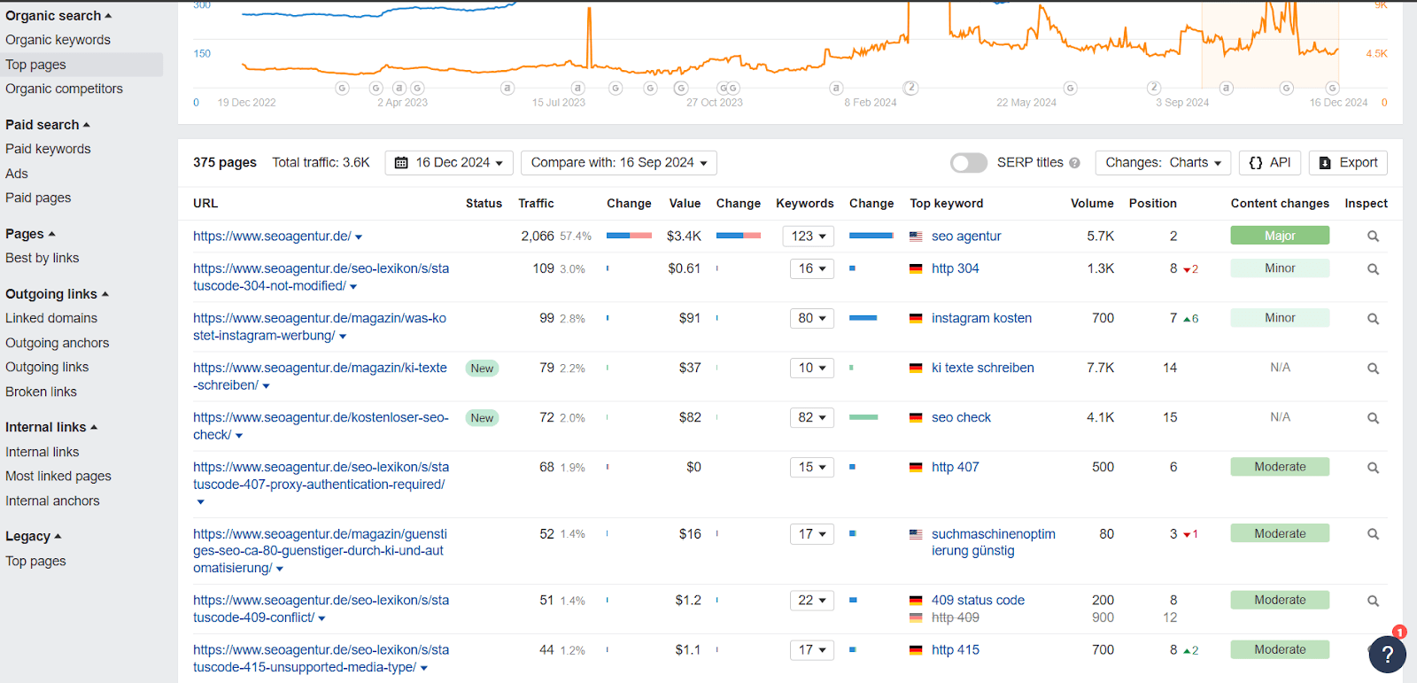Click the inspect magnifier for seo agentur row
Screen dimensions: 1417x683
(1373, 237)
